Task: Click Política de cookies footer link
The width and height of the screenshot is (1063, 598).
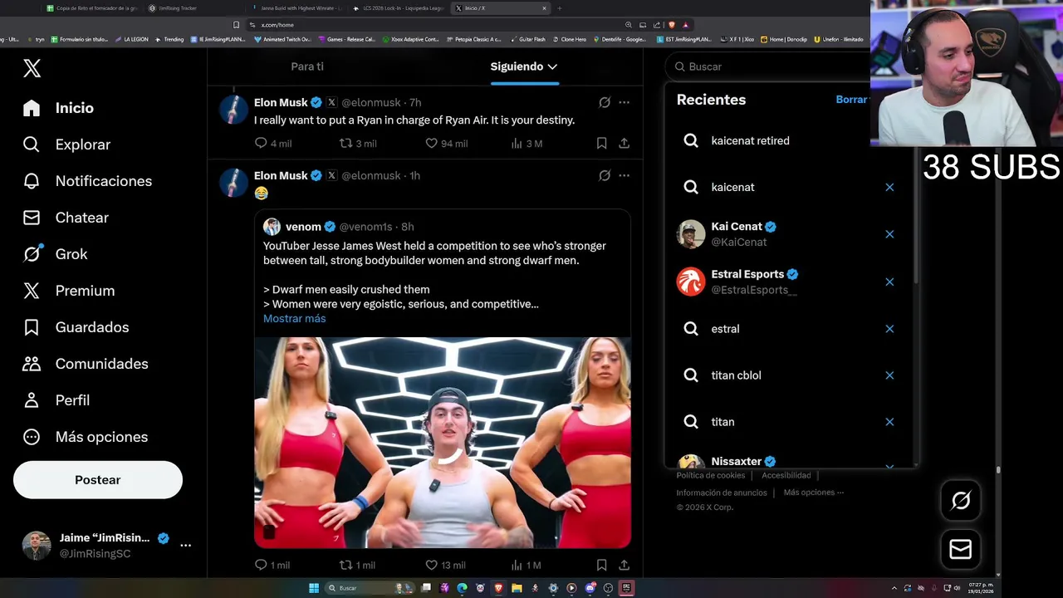Action: click(711, 475)
